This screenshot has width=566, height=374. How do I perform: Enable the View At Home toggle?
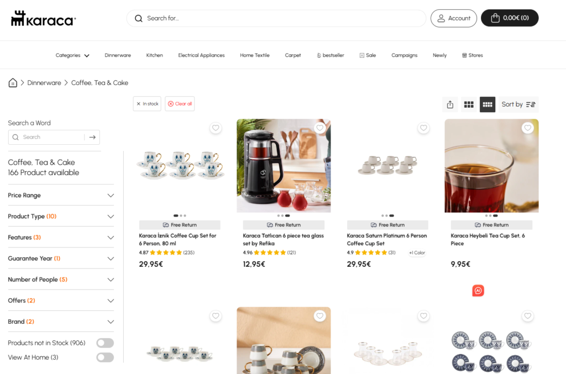(x=105, y=357)
